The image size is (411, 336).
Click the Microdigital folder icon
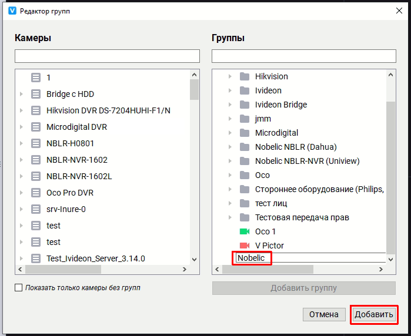click(x=245, y=133)
